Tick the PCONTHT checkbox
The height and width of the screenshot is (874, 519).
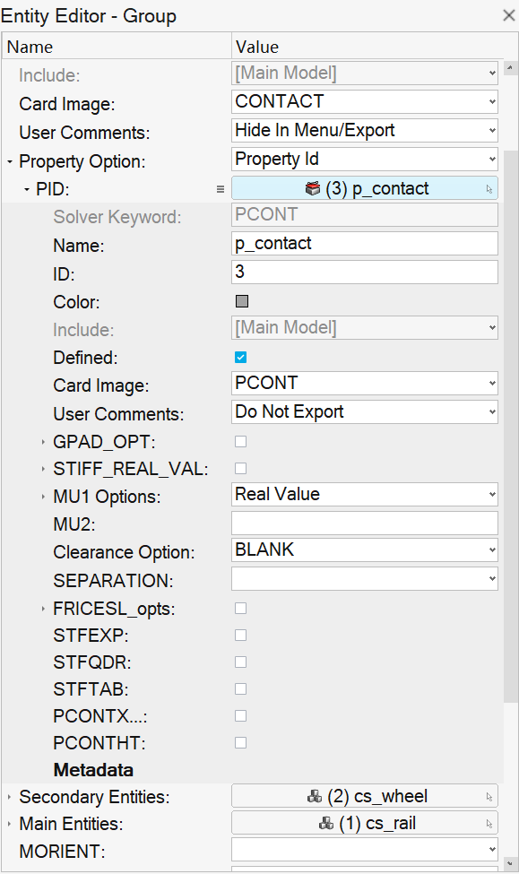click(241, 742)
